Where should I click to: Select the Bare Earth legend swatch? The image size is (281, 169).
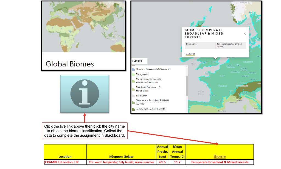pyautogui.click(x=133, y=96)
